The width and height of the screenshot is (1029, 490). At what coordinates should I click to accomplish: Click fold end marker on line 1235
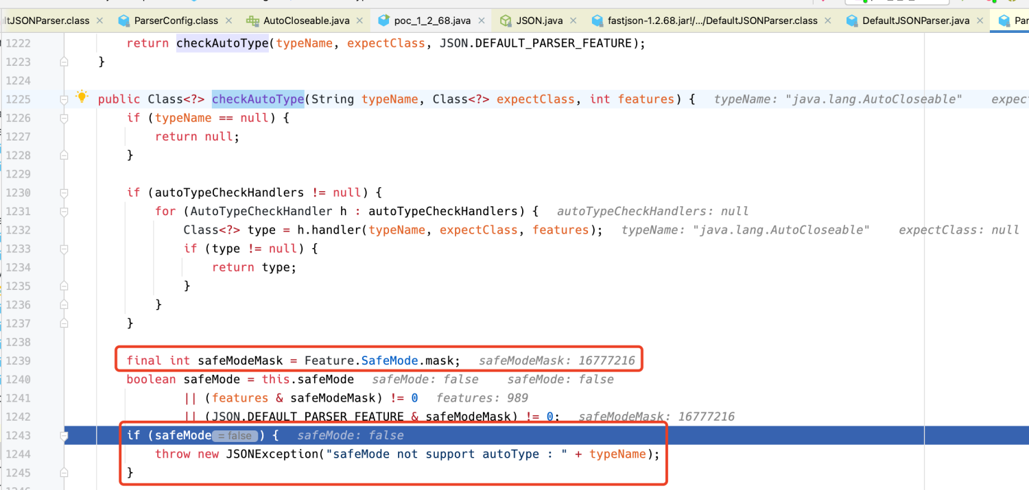pyautogui.click(x=64, y=286)
